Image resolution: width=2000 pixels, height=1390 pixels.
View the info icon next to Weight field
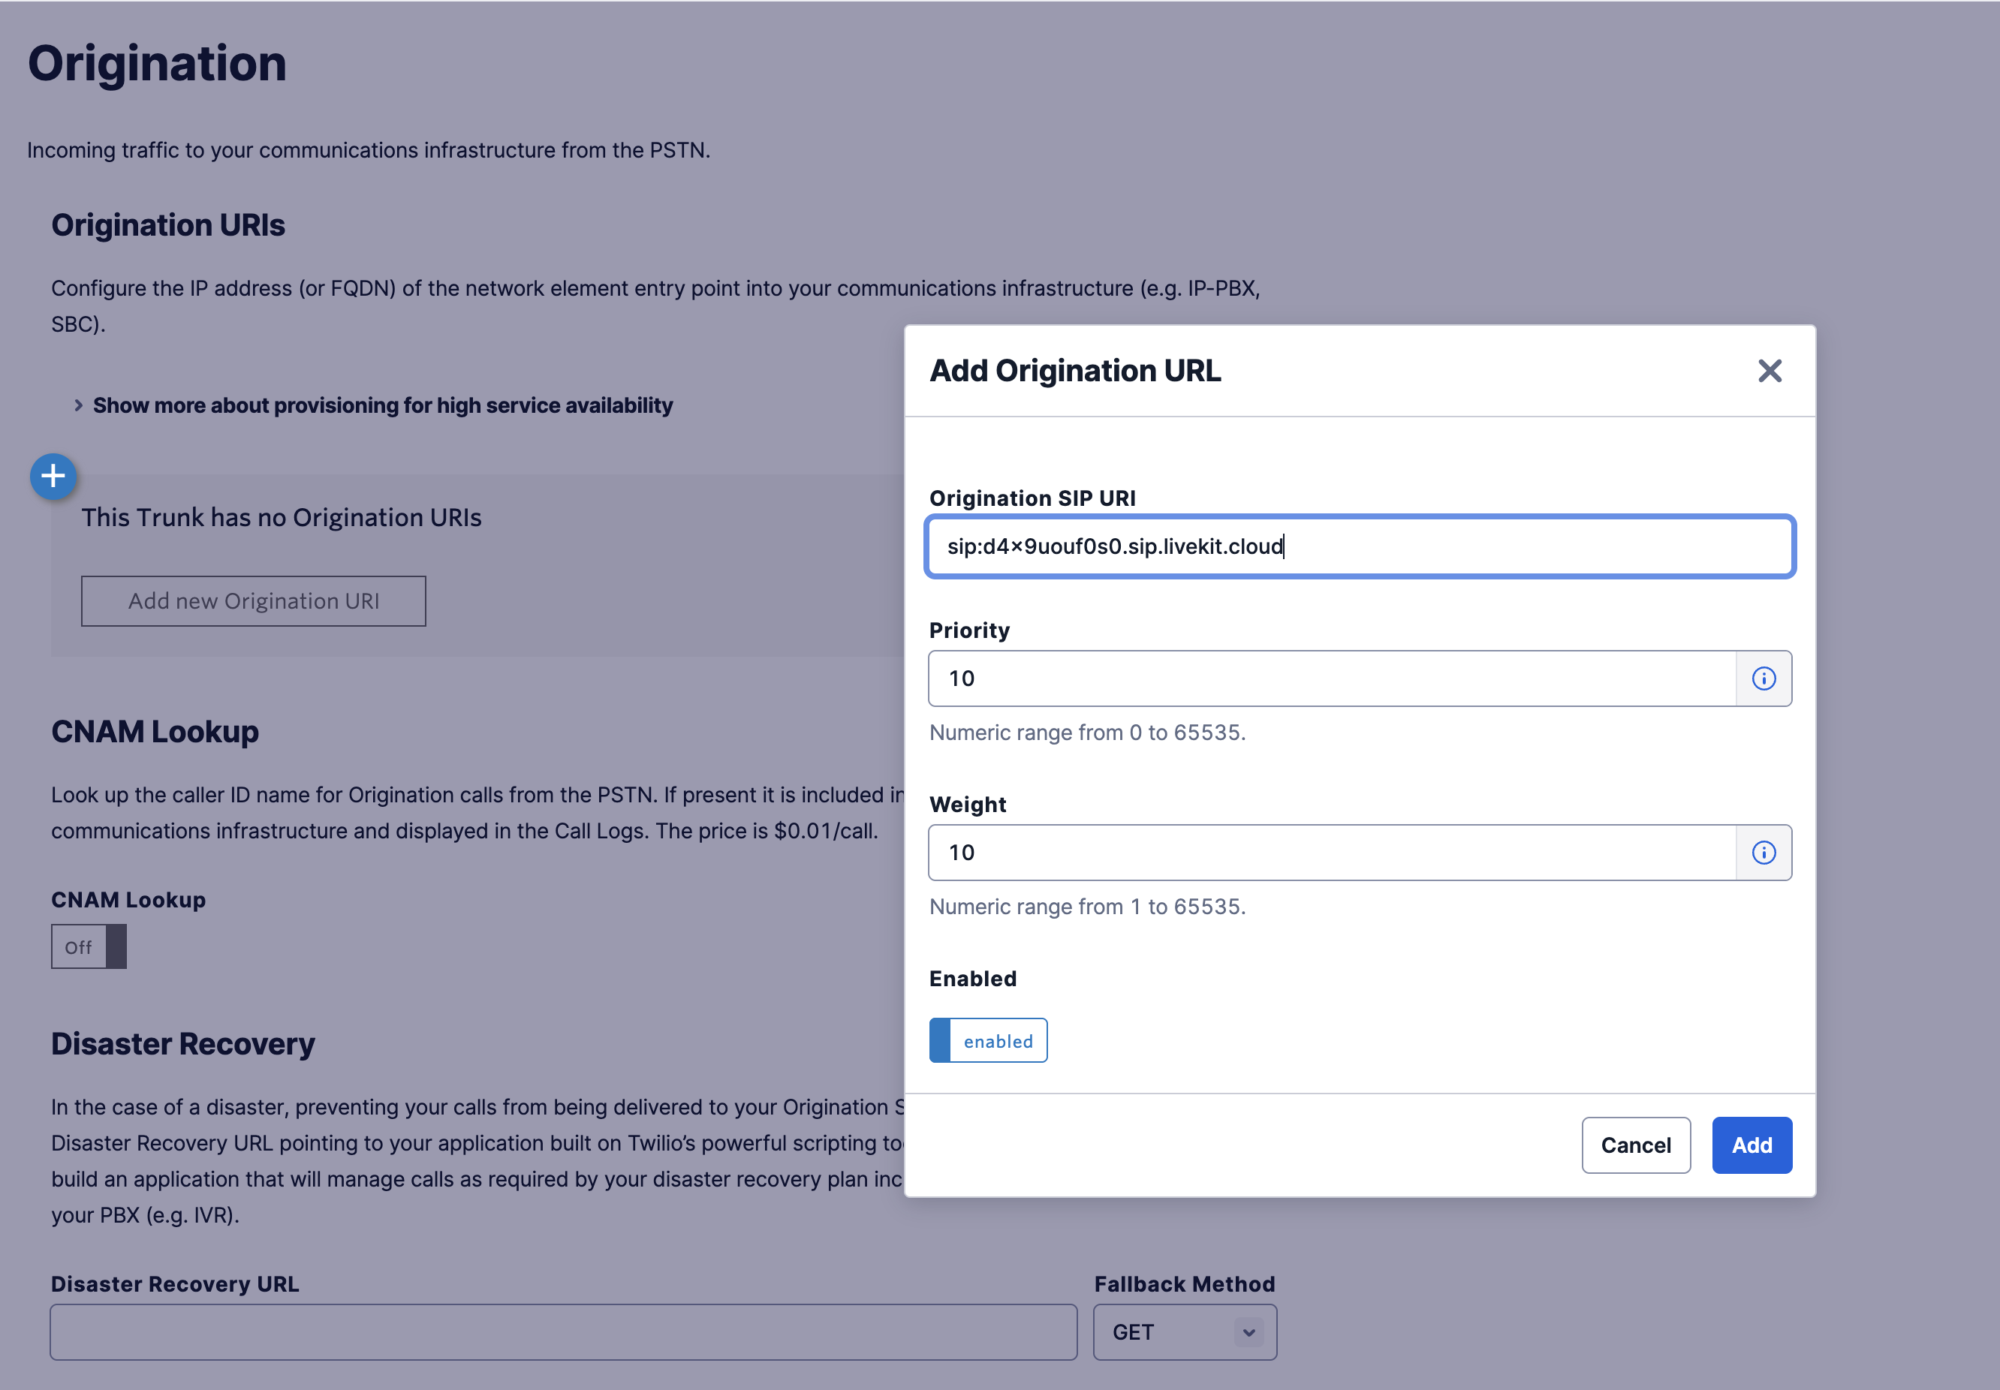click(x=1765, y=853)
